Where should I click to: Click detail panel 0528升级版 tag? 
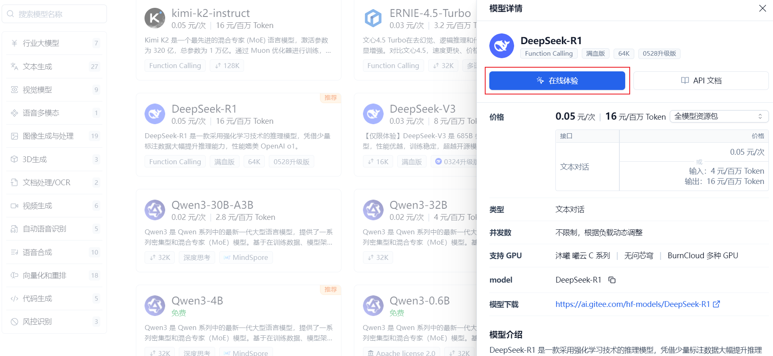point(659,54)
